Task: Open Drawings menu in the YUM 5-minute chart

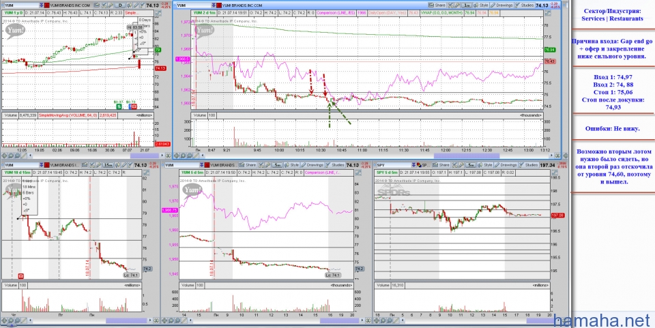Action: (312, 165)
